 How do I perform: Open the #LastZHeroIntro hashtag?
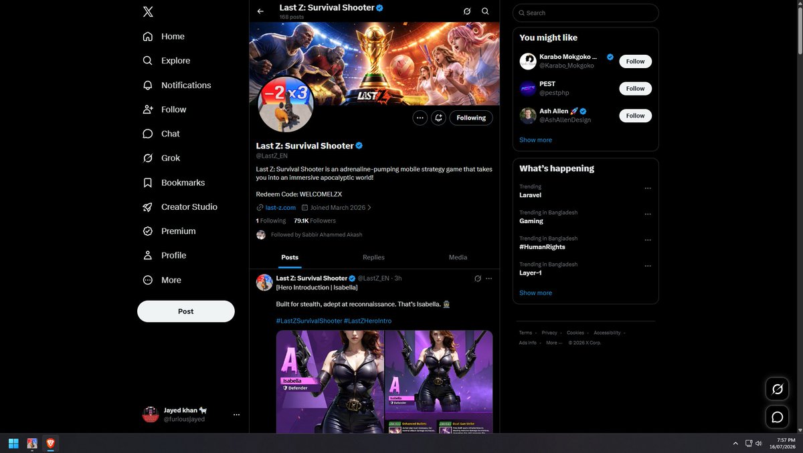click(368, 321)
